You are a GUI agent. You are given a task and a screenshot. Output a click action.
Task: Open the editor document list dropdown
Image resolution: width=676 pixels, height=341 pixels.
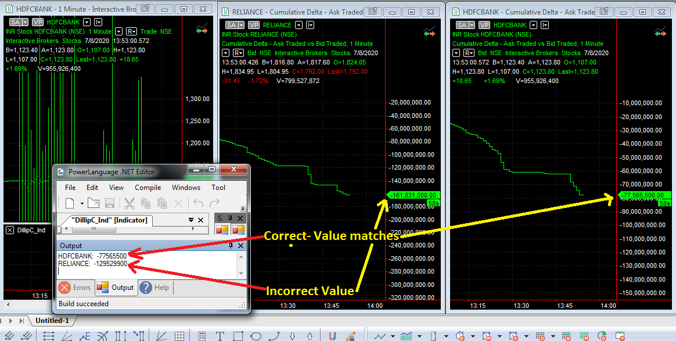point(191,220)
